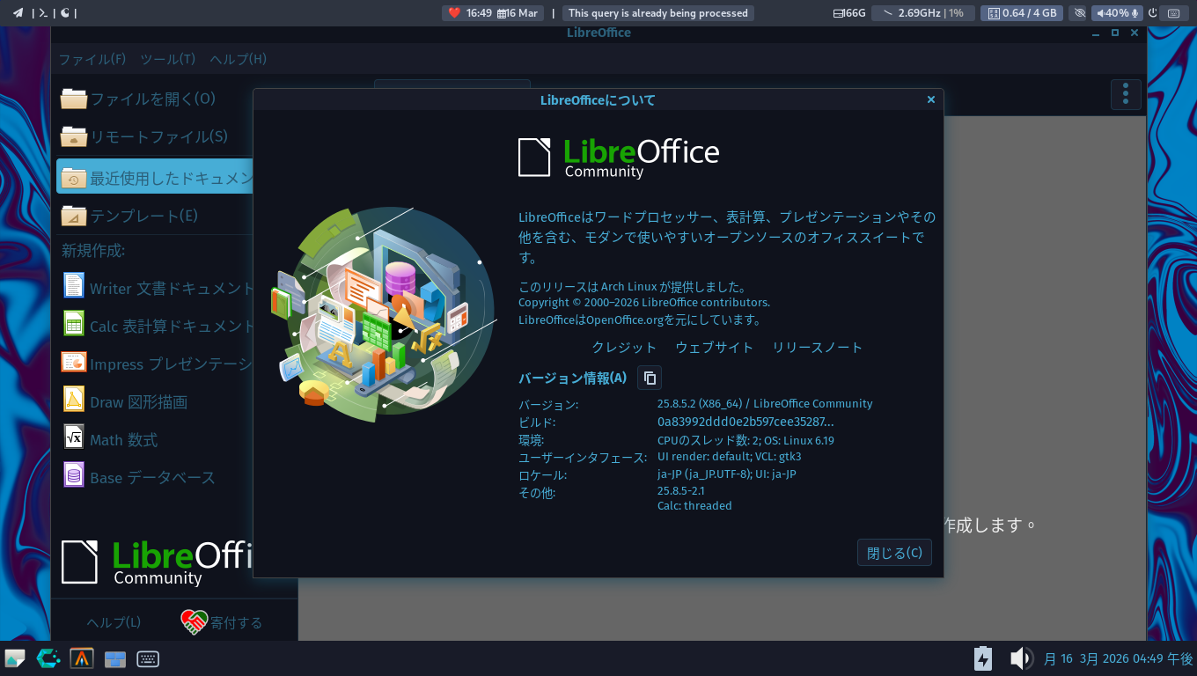
Task: Click the crescent moon icon in the top panel
Action: [x=65, y=12]
